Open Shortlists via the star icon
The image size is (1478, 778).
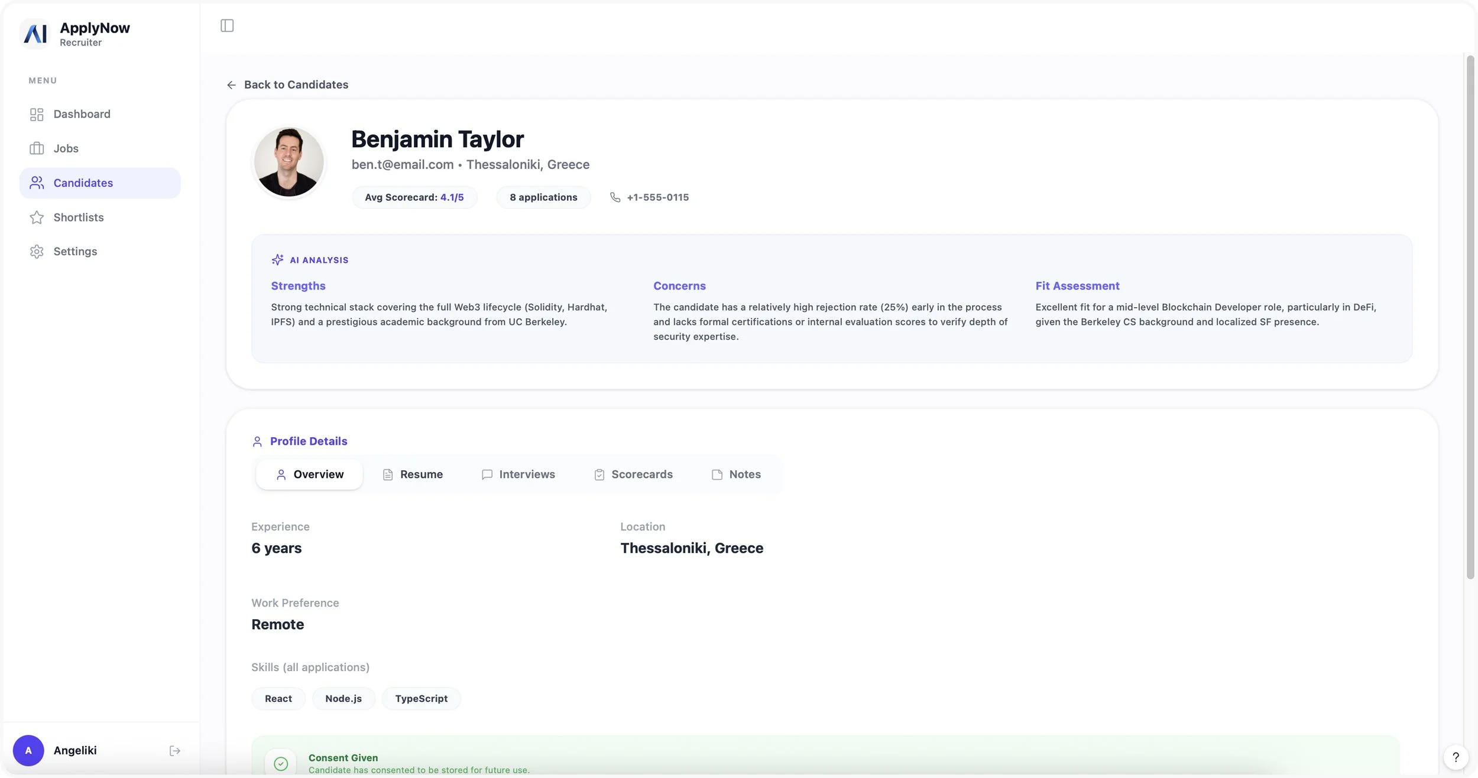click(37, 217)
